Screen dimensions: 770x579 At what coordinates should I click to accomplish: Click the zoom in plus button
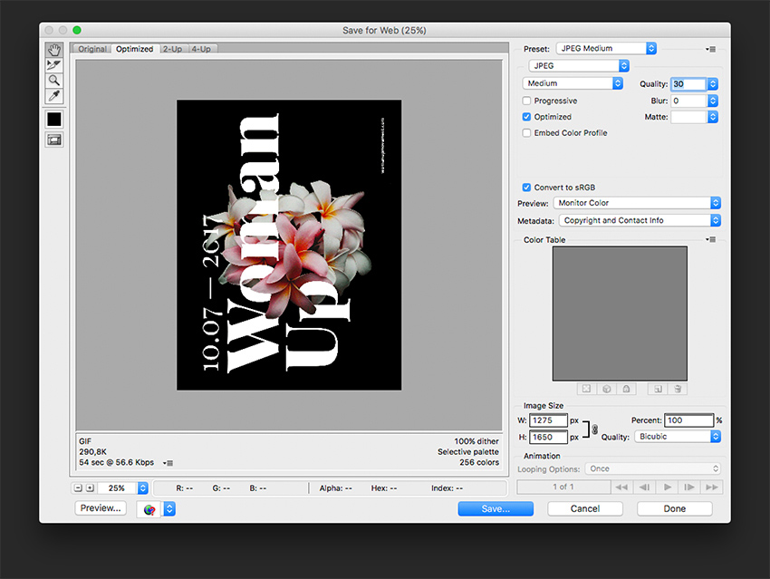click(90, 488)
